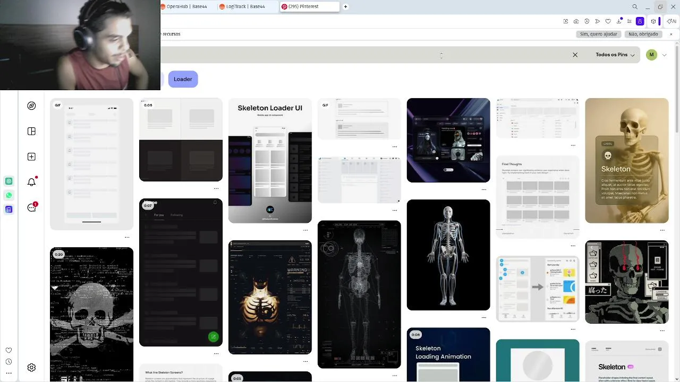
Task: Take a snapshot with the camera icon
Action: coord(576,21)
